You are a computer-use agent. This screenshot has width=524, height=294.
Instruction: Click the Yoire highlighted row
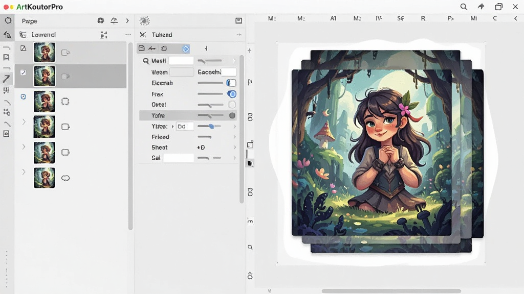pyautogui.click(x=188, y=116)
